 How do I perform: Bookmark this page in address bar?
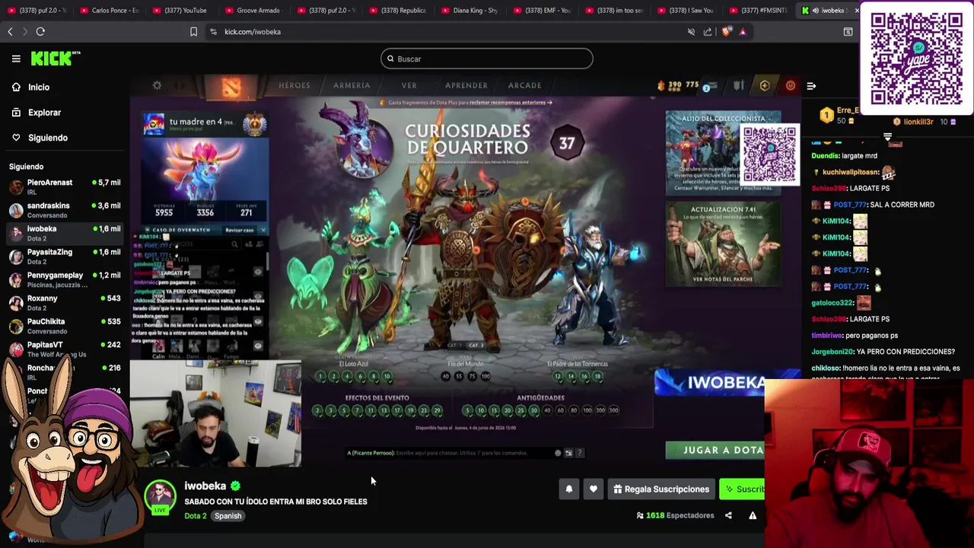pos(193,31)
